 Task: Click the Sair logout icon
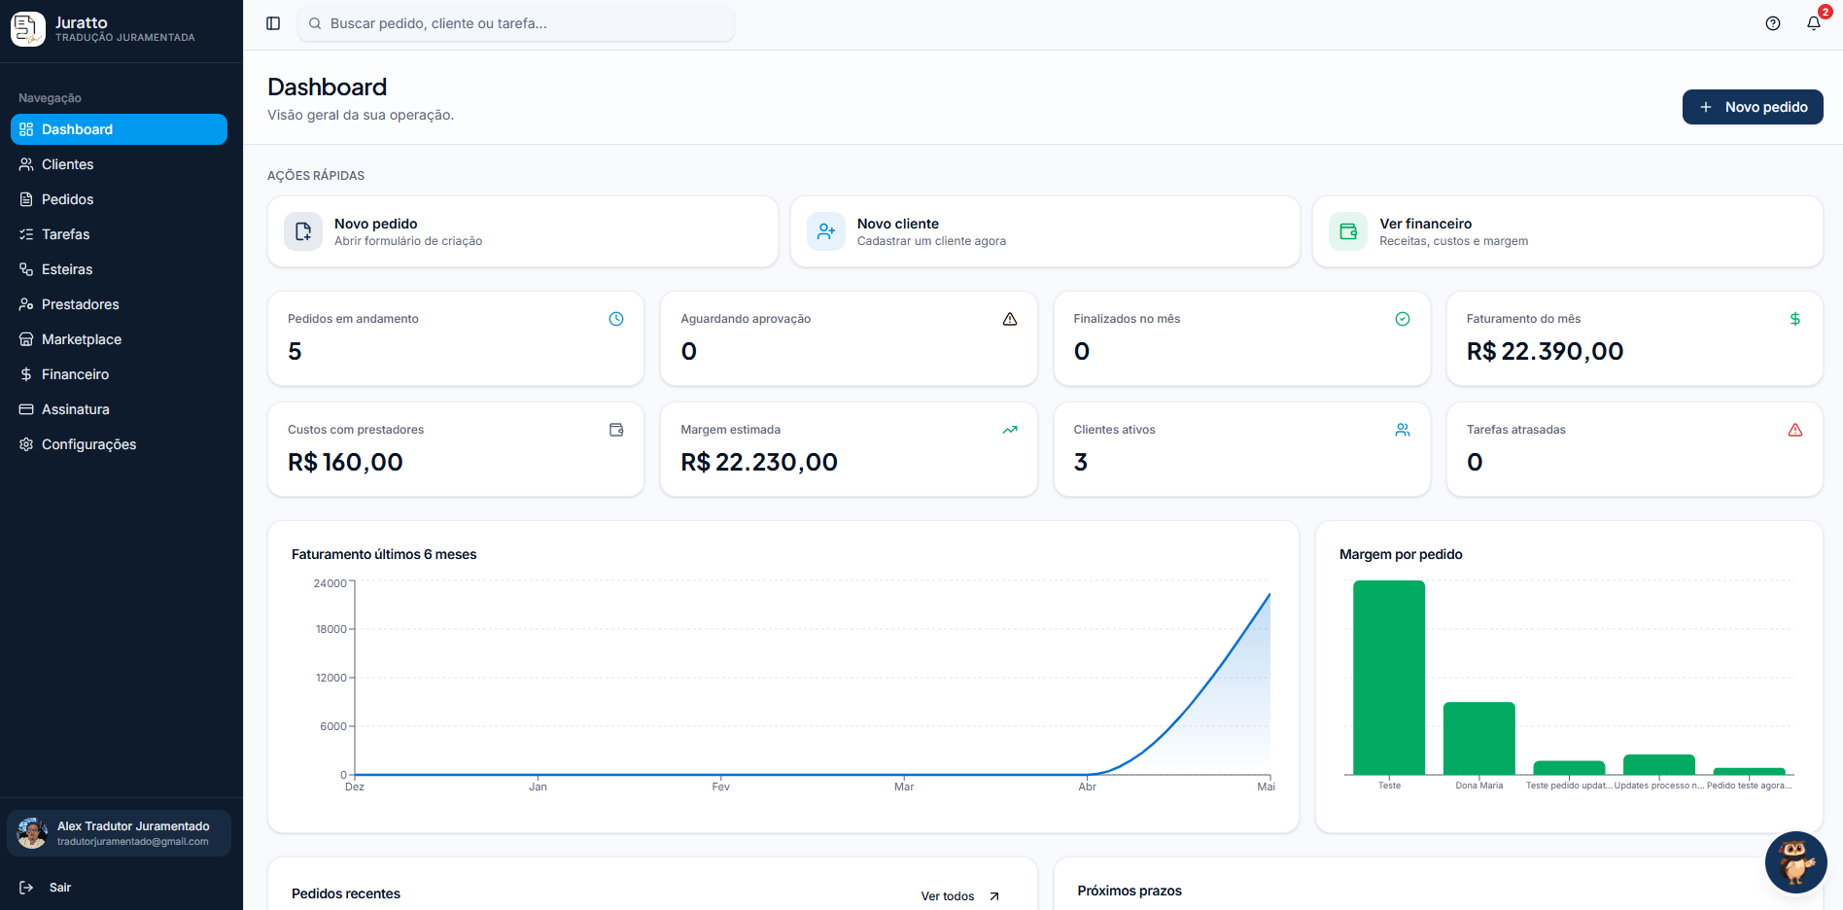pyautogui.click(x=26, y=888)
